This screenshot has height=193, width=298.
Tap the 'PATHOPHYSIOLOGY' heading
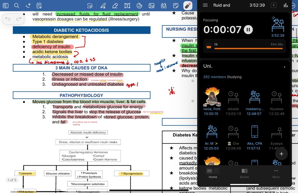tap(81, 95)
